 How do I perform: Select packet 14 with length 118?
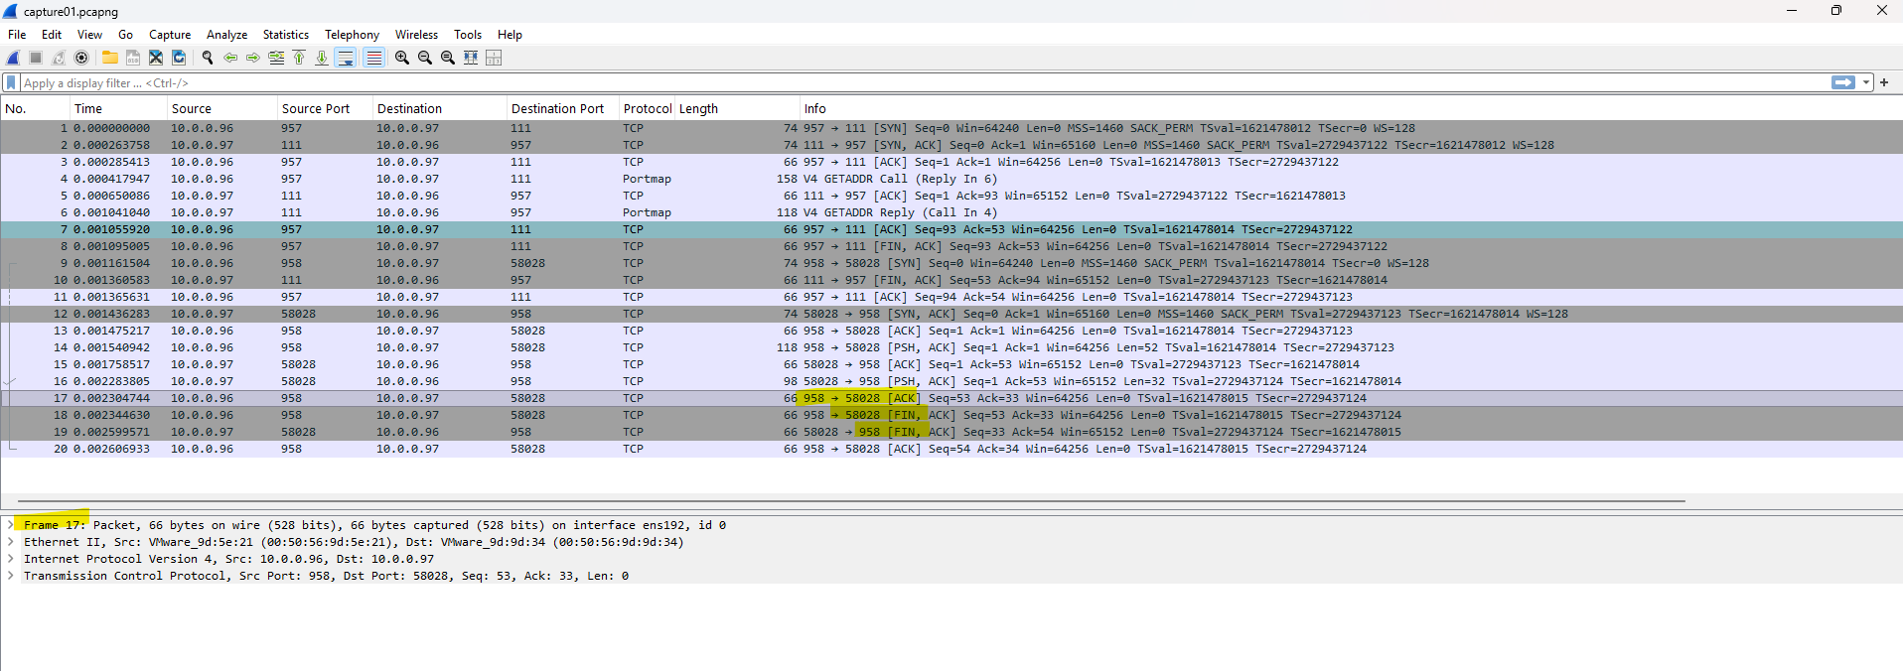coord(951,347)
